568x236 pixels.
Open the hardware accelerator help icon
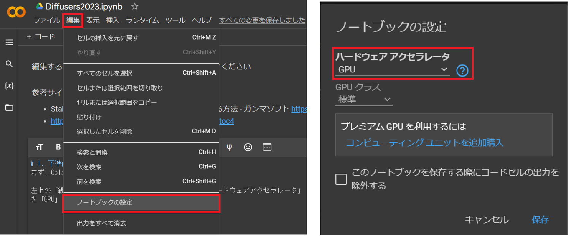462,70
